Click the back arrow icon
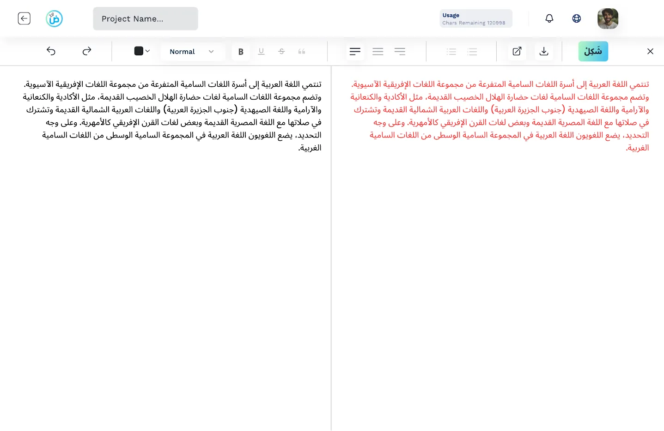The image size is (664, 431). click(x=24, y=18)
